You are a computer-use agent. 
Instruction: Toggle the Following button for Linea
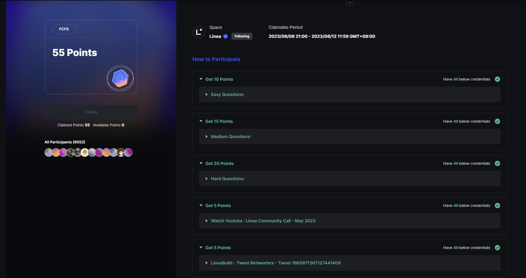[242, 36]
